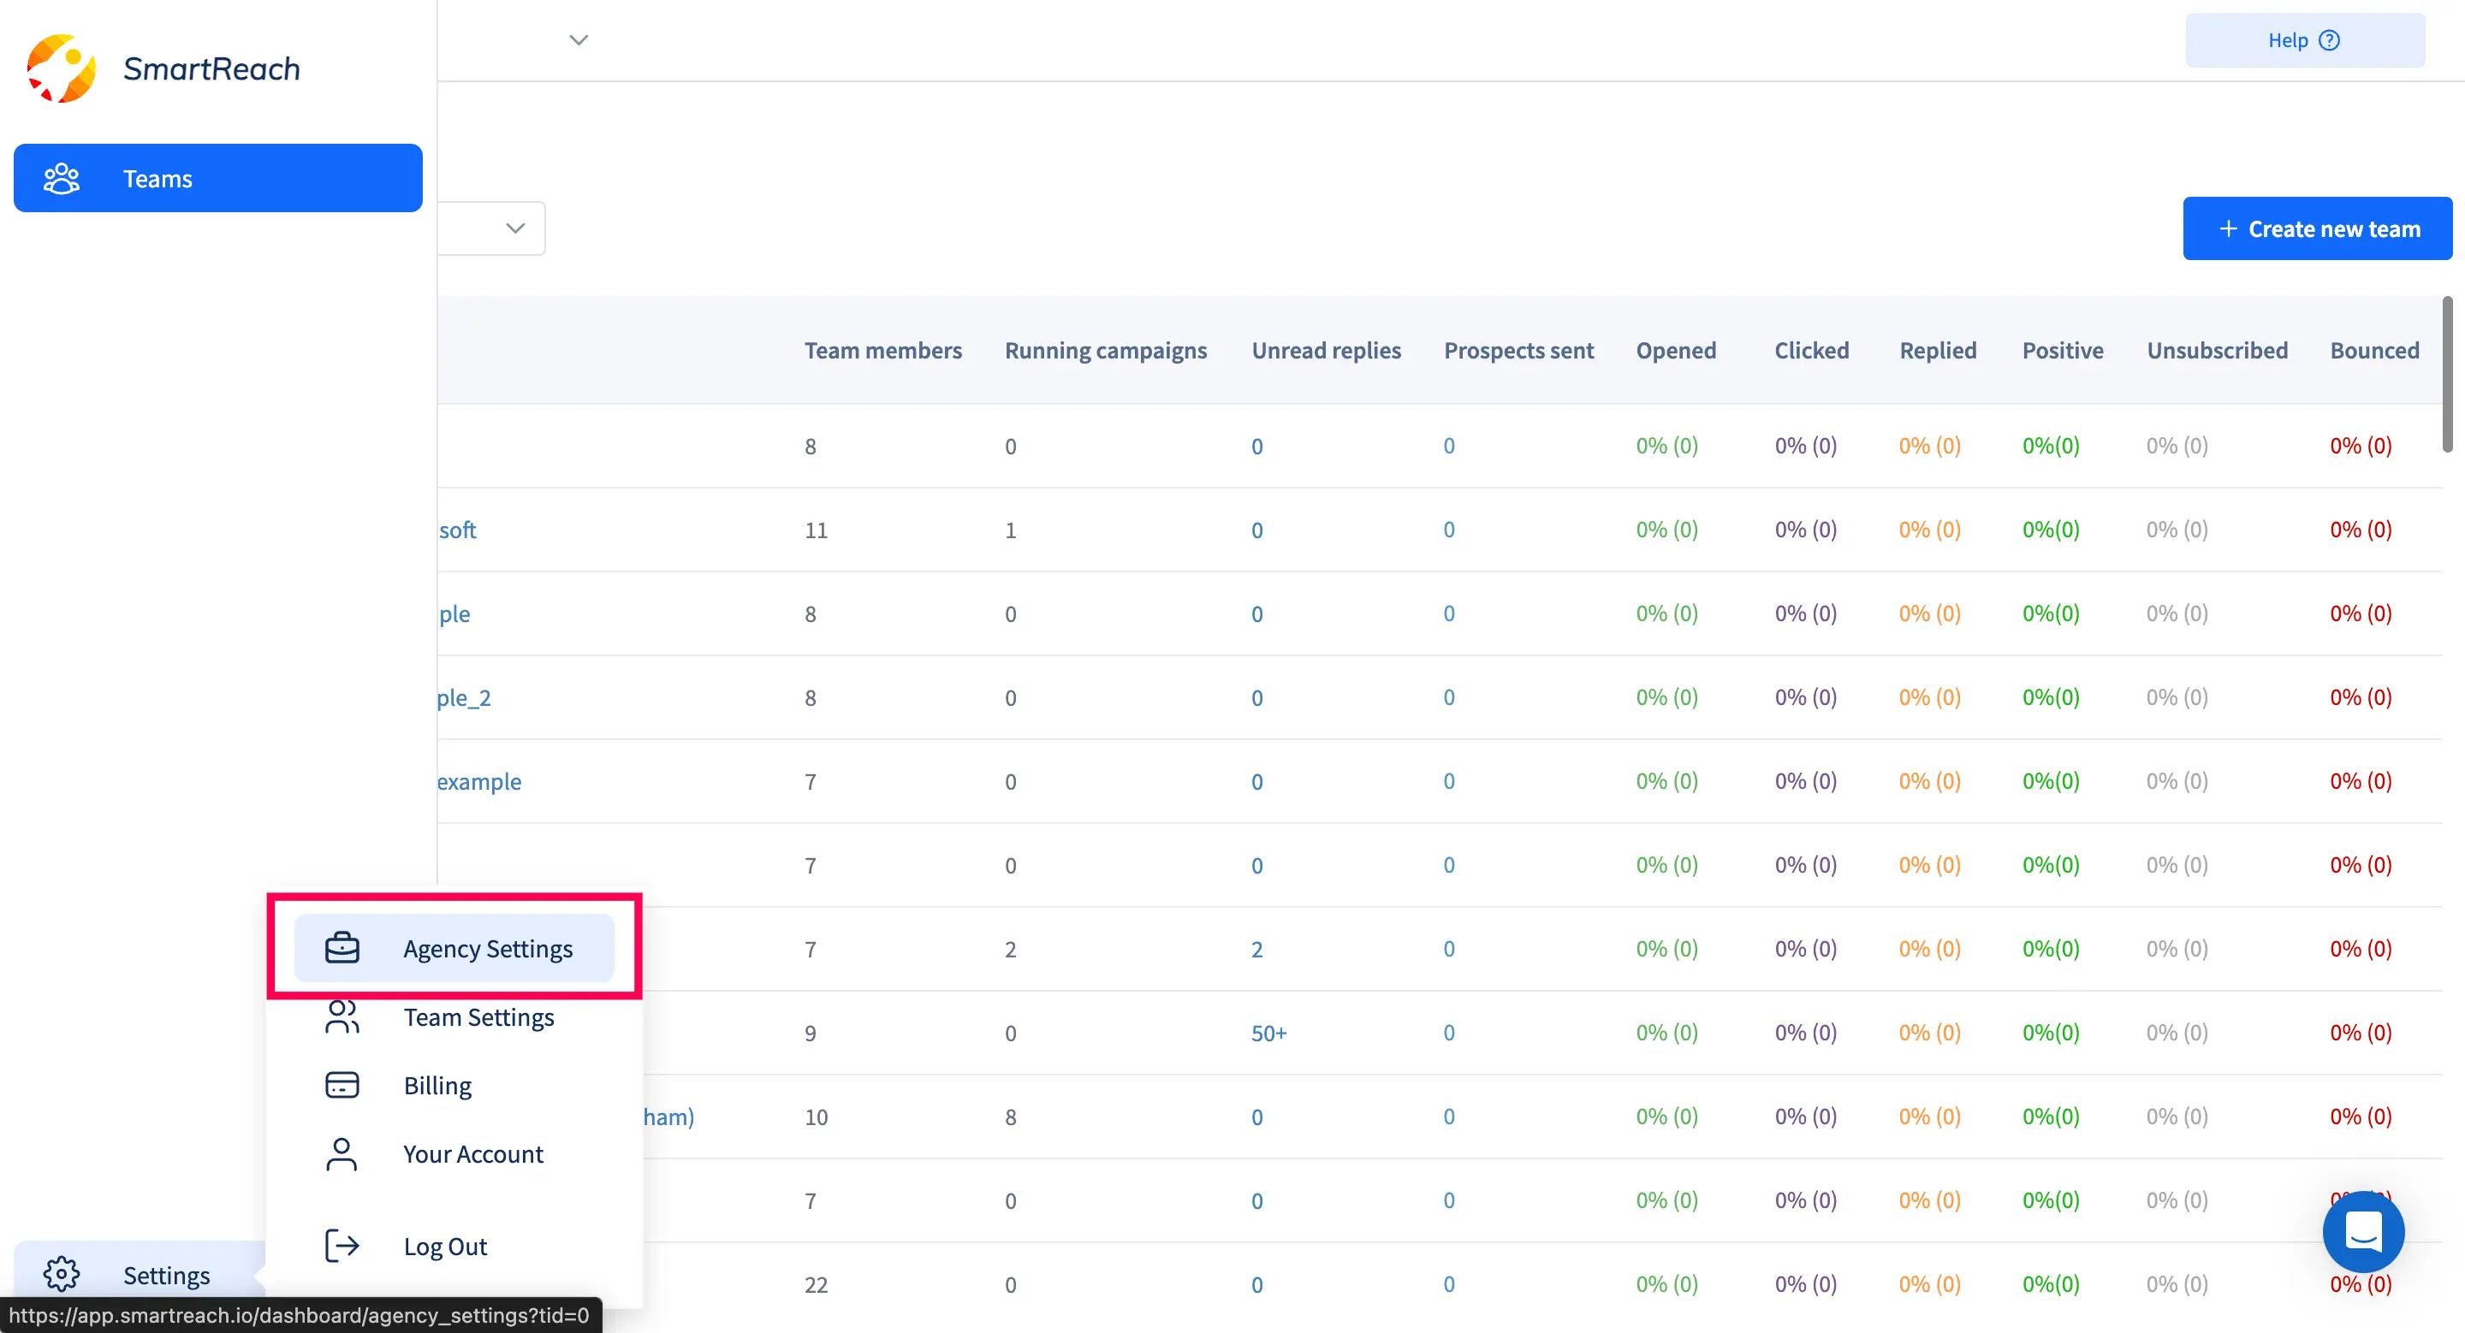Click the plus icon in Create new team
This screenshot has width=2465, height=1333.
click(2229, 228)
